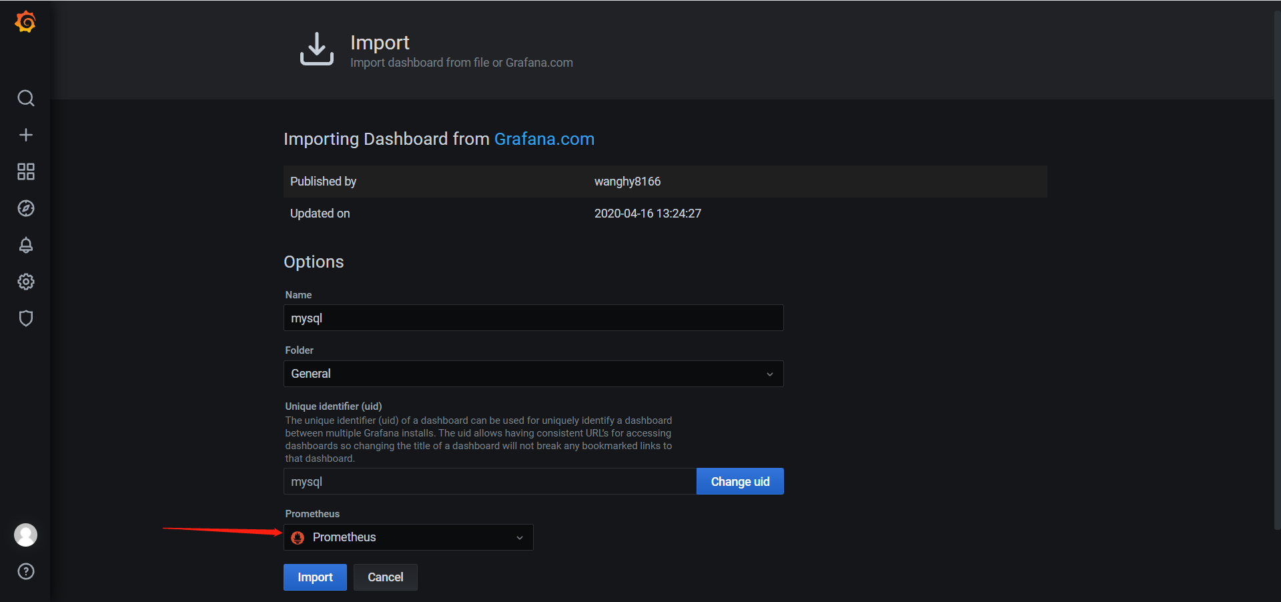Click the Folder dropdown chevron arrow
The image size is (1281, 602).
point(770,374)
